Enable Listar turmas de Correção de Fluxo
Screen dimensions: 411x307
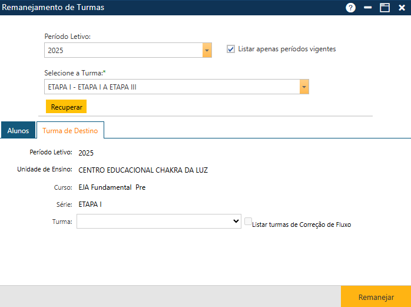click(248, 222)
